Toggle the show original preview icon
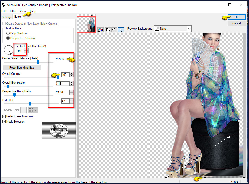The width and height of the screenshot is (249, 184). 101,30
